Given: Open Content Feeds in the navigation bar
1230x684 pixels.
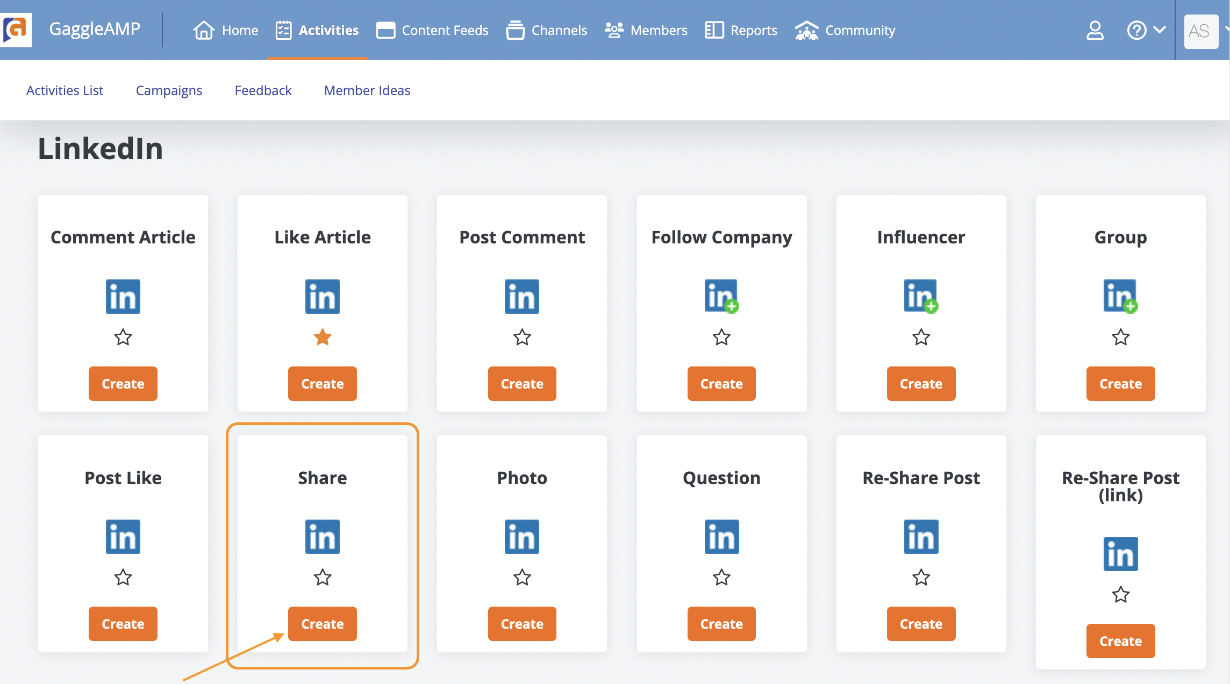Looking at the screenshot, I should coord(432,30).
